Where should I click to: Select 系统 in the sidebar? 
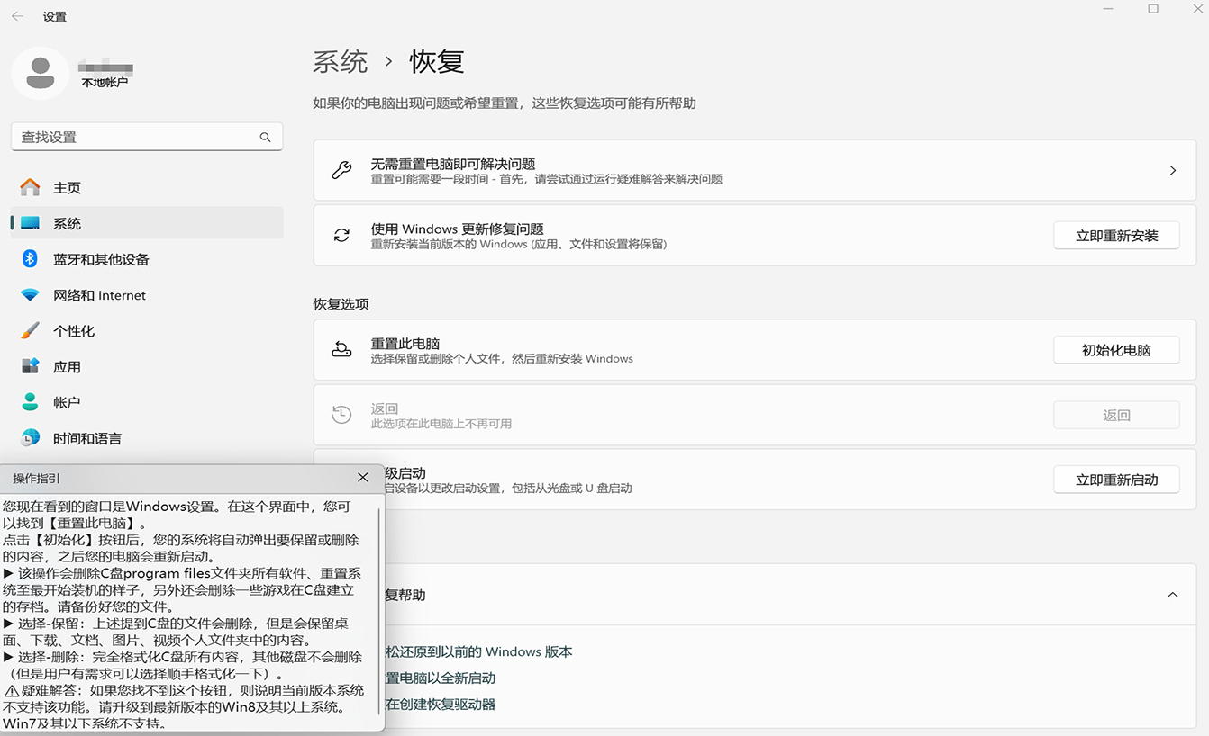tap(67, 223)
